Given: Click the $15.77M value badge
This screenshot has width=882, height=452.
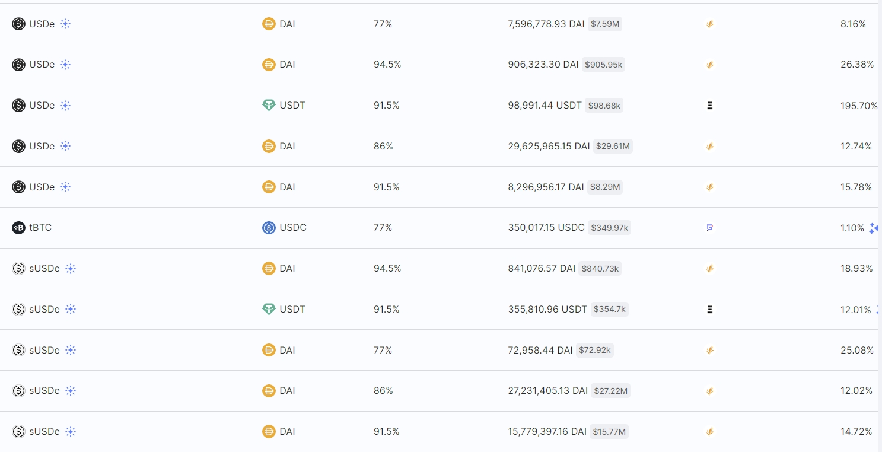Looking at the screenshot, I should (609, 432).
